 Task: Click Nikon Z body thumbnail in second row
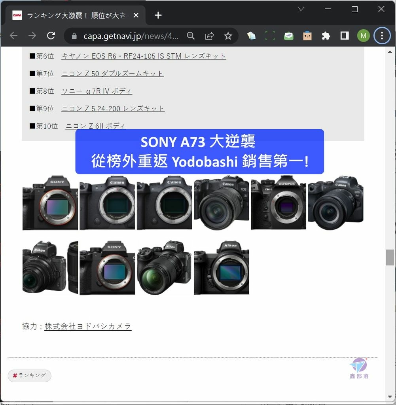222,268
